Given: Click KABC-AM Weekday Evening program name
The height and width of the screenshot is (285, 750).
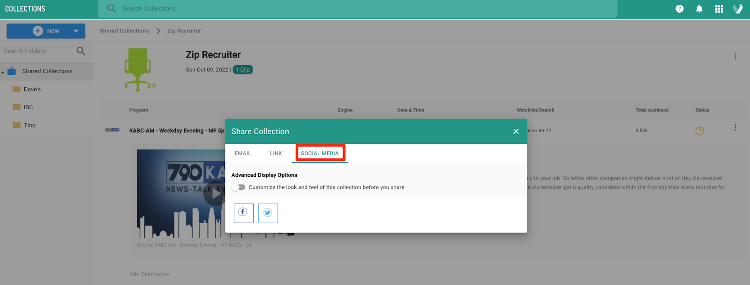Looking at the screenshot, I should (x=177, y=131).
